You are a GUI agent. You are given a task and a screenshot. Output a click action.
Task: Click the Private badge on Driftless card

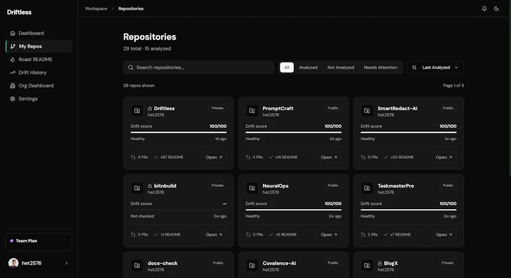(217, 108)
